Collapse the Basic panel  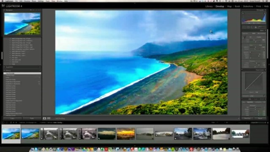click(x=265, y=30)
